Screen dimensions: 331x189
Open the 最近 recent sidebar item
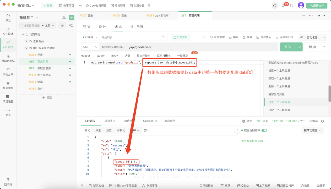pos(8,18)
